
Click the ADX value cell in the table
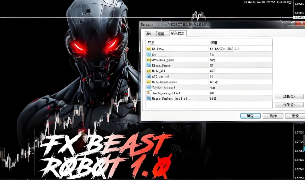(240, 71)
